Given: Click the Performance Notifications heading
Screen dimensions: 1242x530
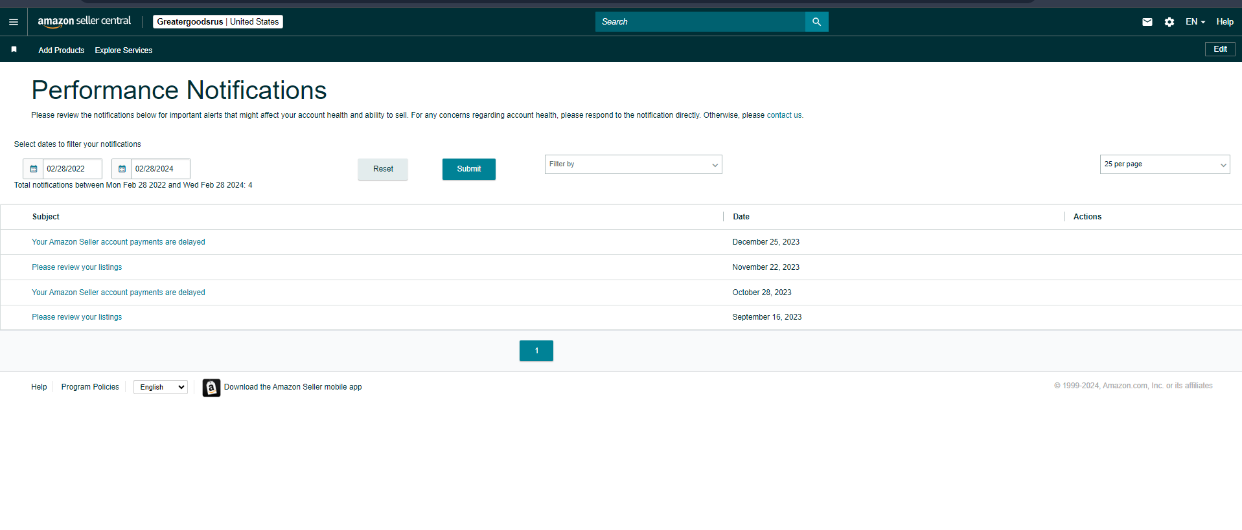Looking at the screenshot, I should pos(179,91).
